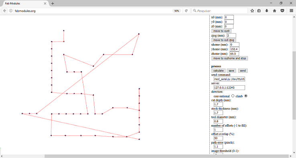Click the xhome (mm) input field
This screenshot has width=296, height=158.
click(235, 45)
